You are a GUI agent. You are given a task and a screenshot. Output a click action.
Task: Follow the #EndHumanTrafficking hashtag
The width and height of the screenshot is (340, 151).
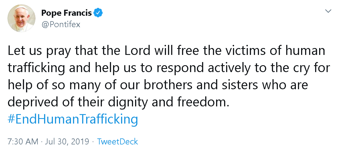[73, 119]
